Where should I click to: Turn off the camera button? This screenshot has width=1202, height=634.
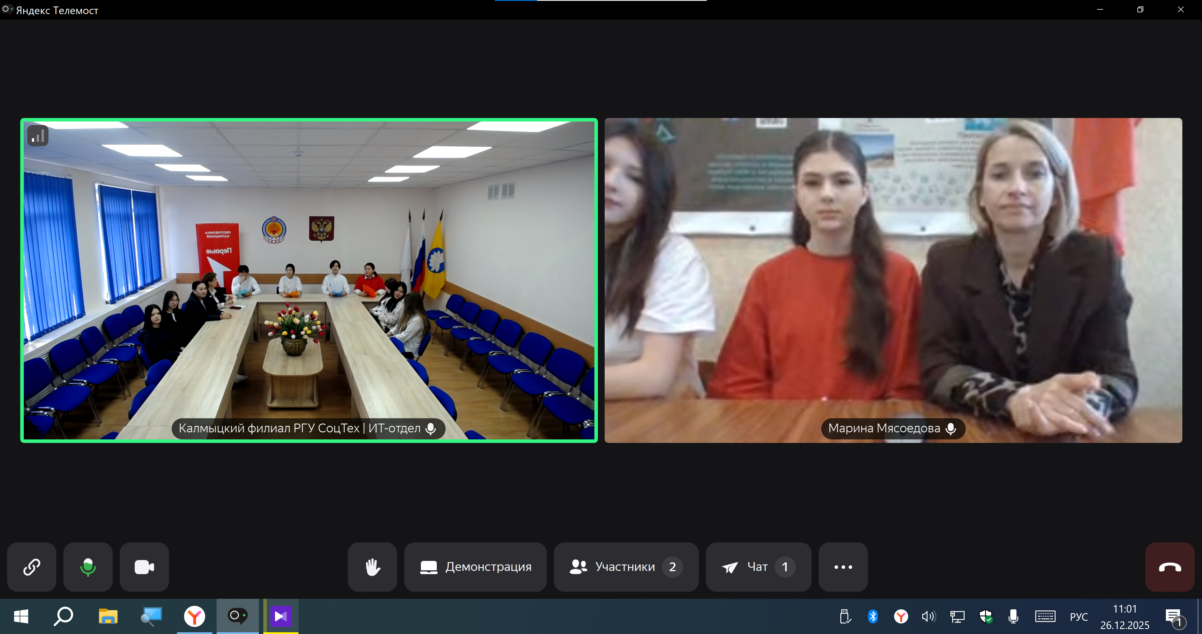click(x=144, y=567)
